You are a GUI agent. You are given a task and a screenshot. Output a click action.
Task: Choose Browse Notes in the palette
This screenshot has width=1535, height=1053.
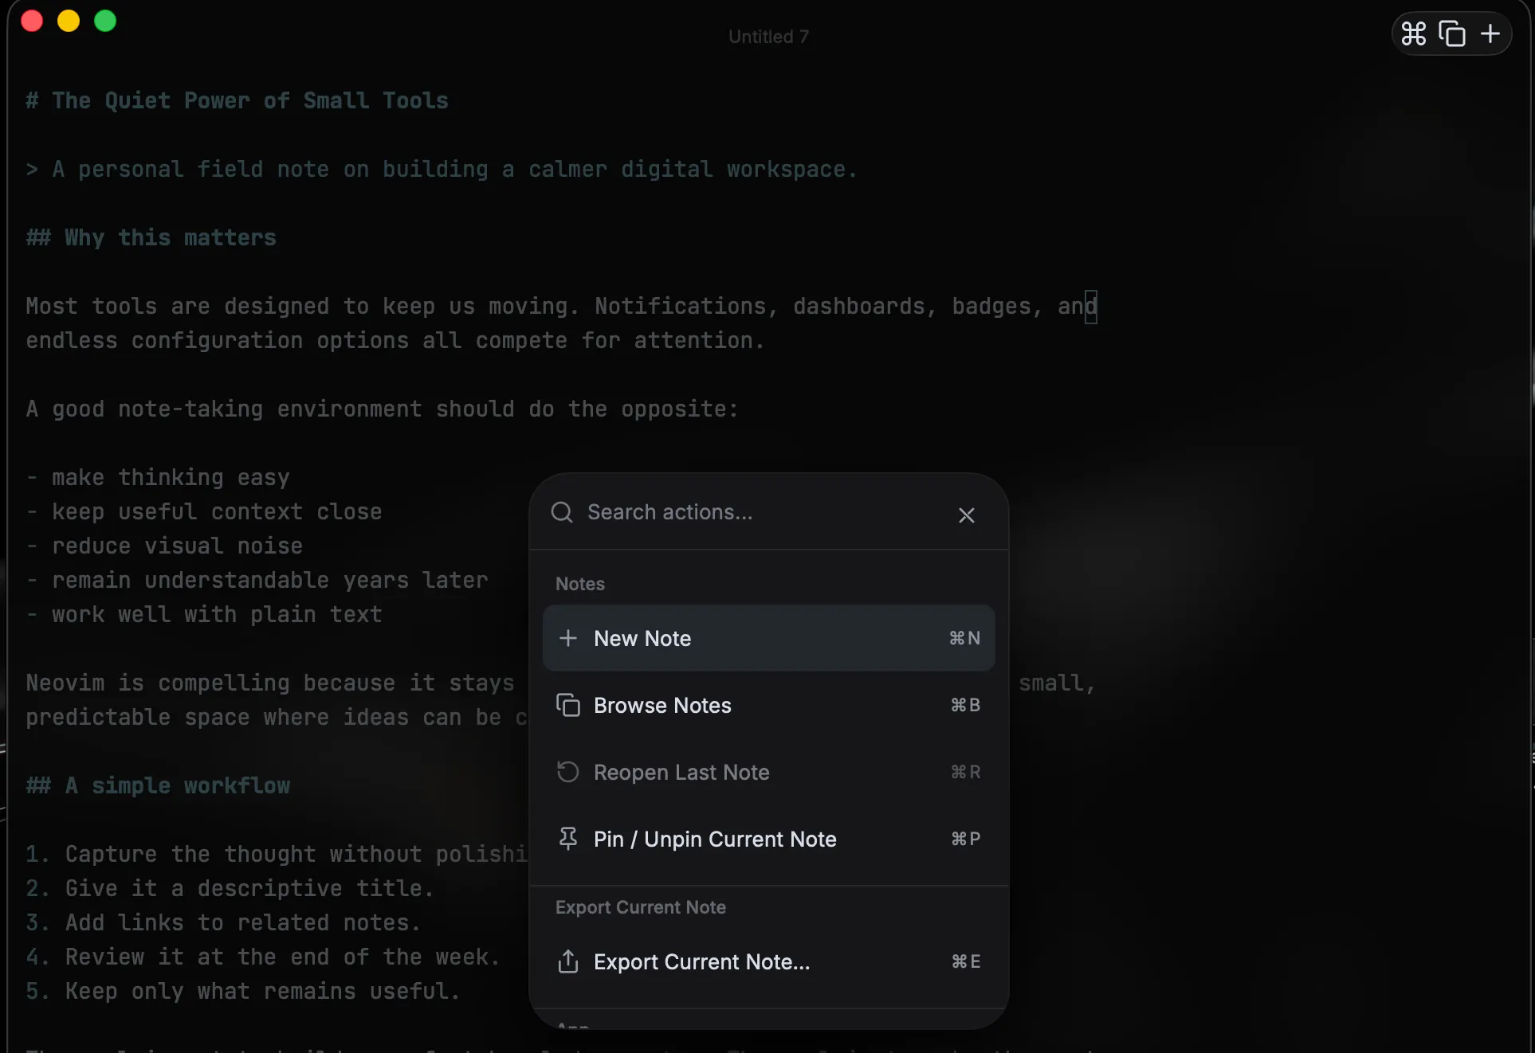[x=768, y=705]
